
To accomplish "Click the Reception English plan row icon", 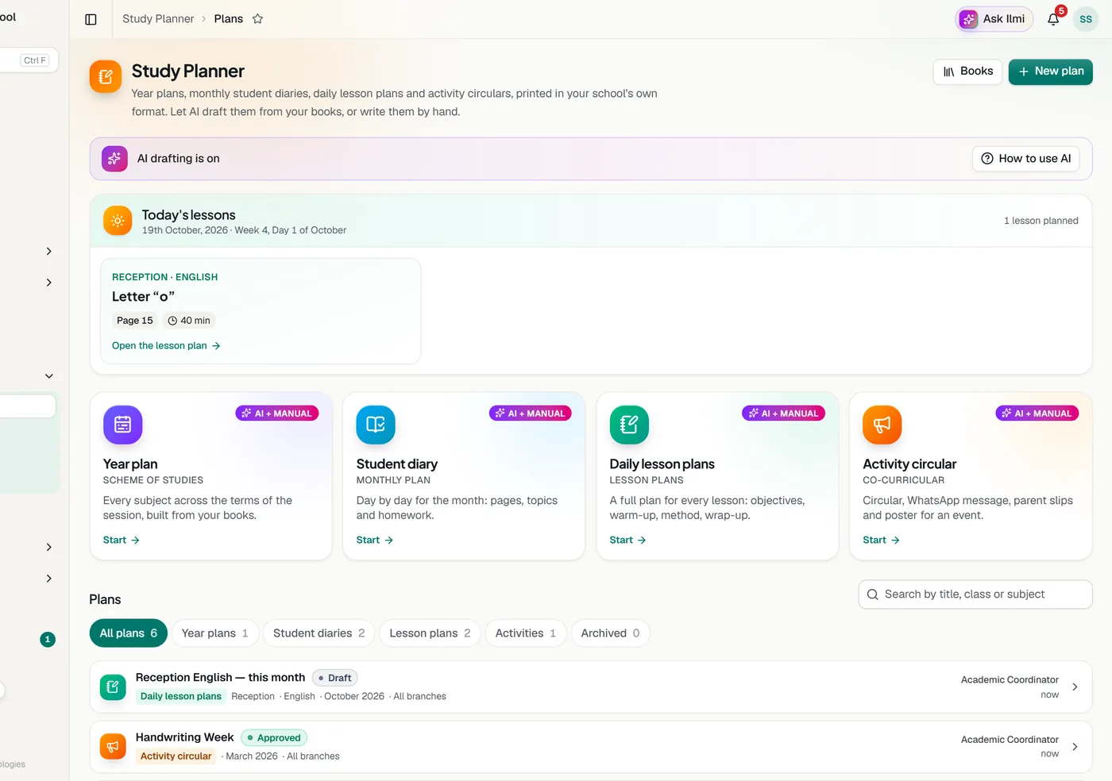I will [113, 687].
